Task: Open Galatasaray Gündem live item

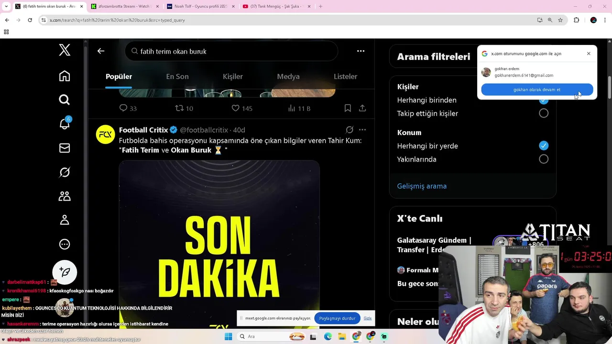Action: click(434, 245)
